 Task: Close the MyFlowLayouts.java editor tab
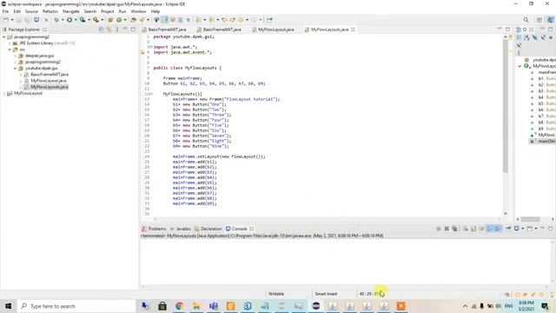pyautogui.click(x=354, y=30)
